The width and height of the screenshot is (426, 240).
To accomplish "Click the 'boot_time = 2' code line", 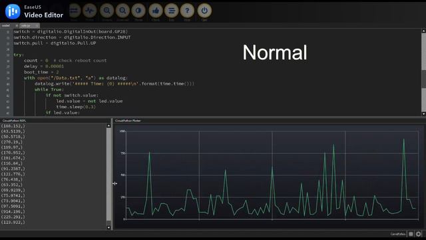I will tap(41, 72).
